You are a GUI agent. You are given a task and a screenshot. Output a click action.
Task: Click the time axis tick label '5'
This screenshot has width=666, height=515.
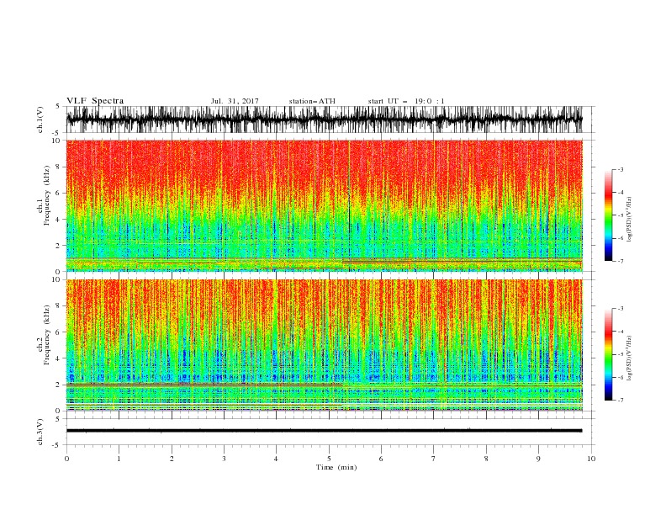pyautogui.click(x=329, y=459)
